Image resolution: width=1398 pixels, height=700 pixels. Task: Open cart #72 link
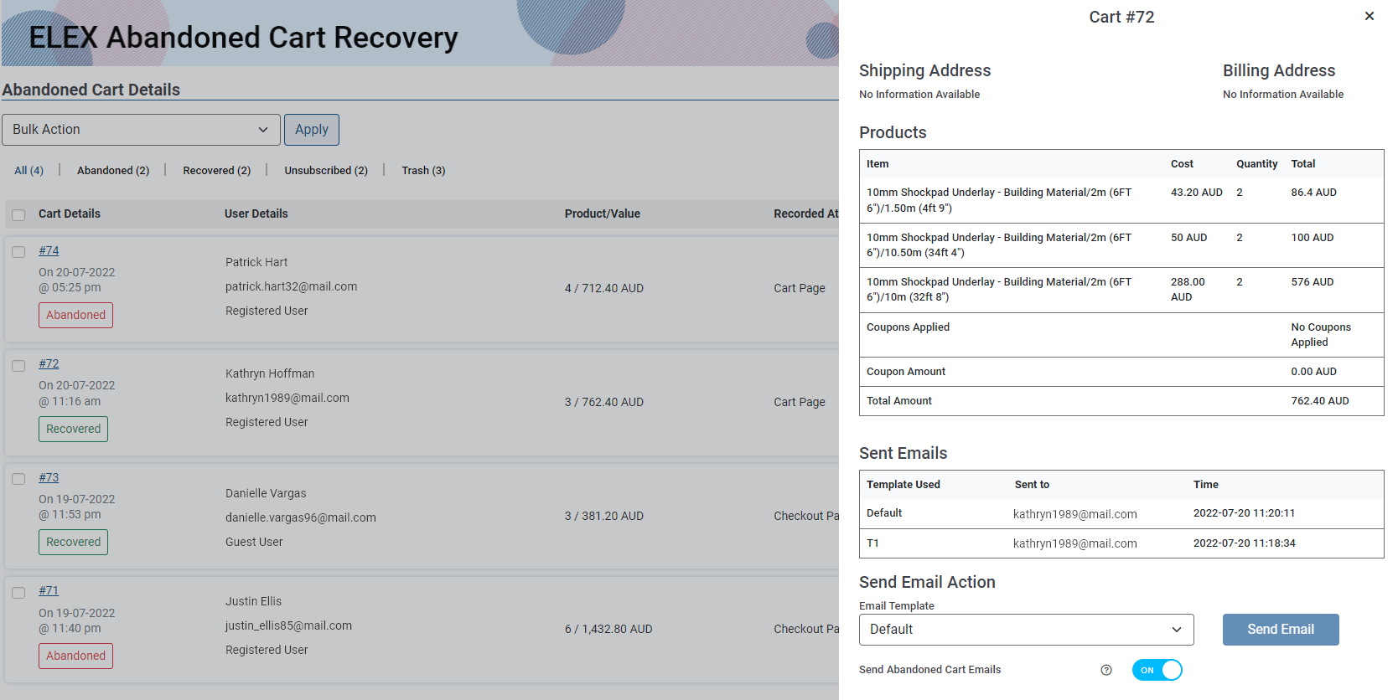pyautogui.click(x=49, y=363)
